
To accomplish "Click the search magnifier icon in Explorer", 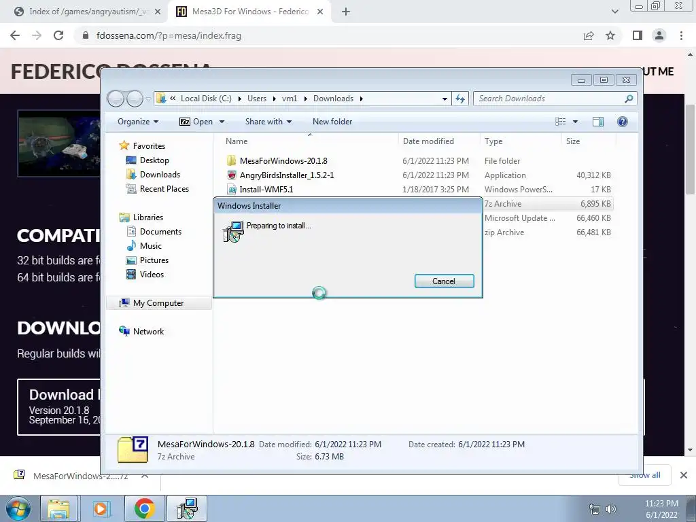I will click(x=629, y=99).
